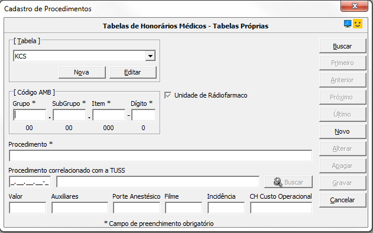Click the Valor input field
Screen dimensions: 373x233
click(x=27, y=208)
